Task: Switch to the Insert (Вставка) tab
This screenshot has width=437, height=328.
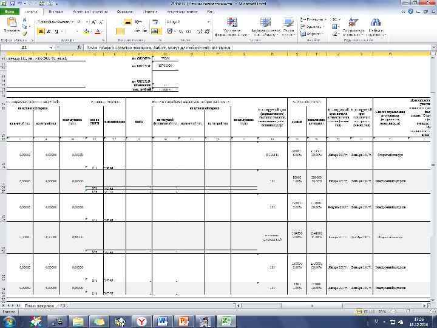Action: 56,12
